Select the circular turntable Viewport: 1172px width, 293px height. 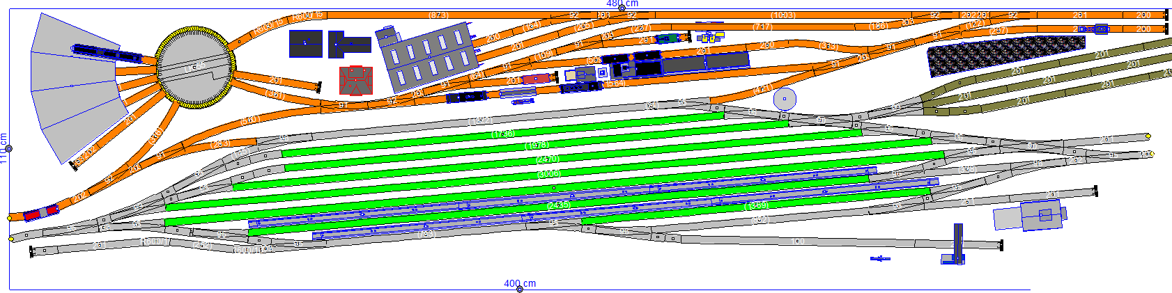194,67
